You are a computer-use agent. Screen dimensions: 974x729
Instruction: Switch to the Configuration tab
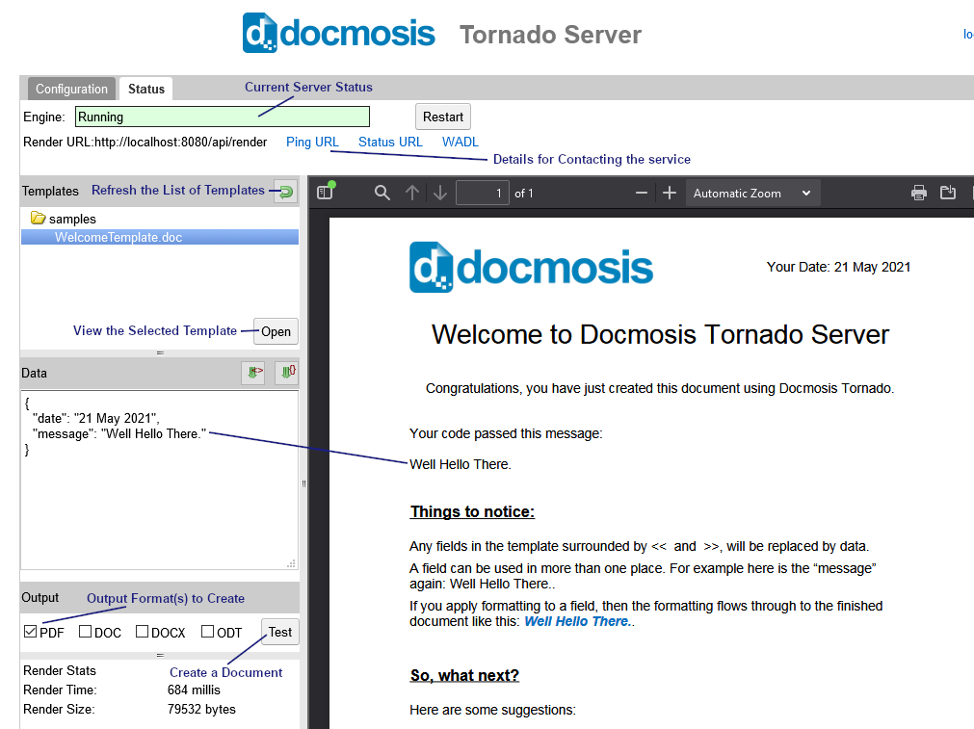[71, 89]
